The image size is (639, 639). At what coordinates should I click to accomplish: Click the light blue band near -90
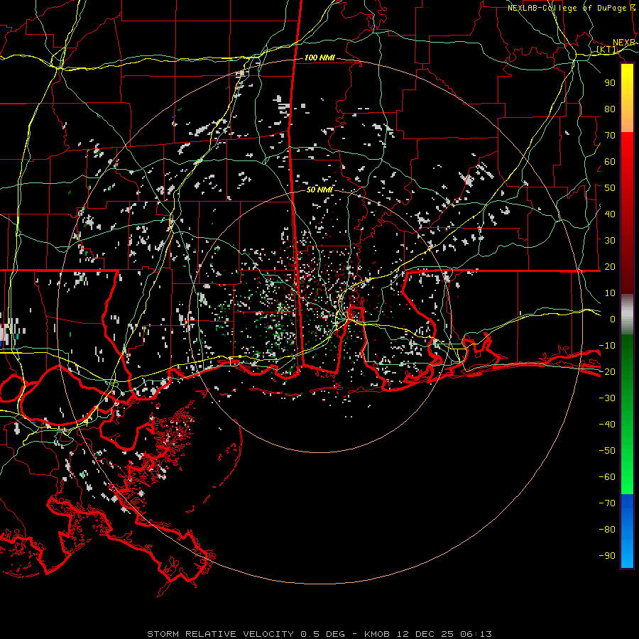click(627, 555)
